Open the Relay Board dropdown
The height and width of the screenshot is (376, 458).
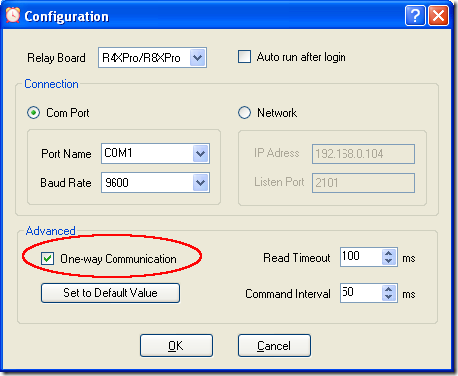(x=198, y=58)
